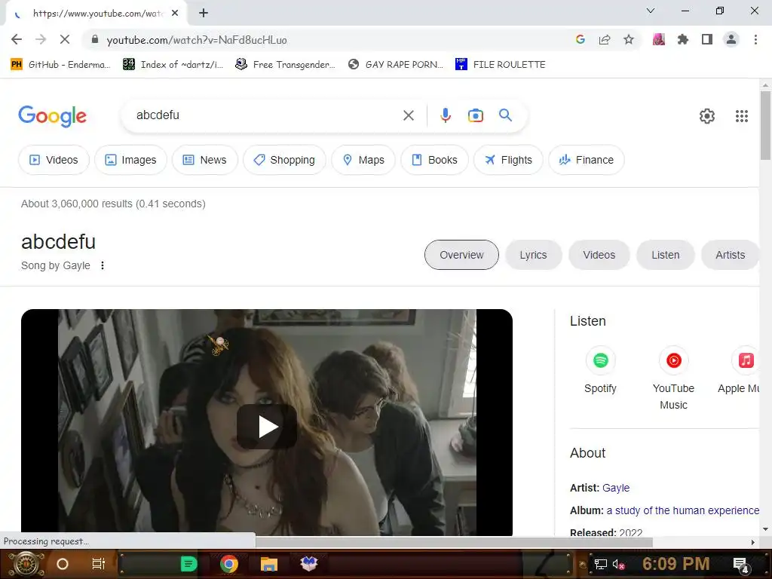Screen dimensions: 772x579
Task: Search by image with camera icon
Action: (475, 115)
